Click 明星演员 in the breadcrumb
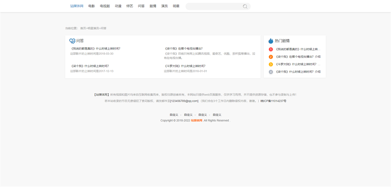Screen dimensions: 391x187 pos(93,28)
